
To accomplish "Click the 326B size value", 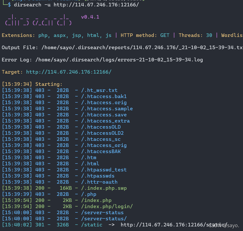I will (63, 225).
